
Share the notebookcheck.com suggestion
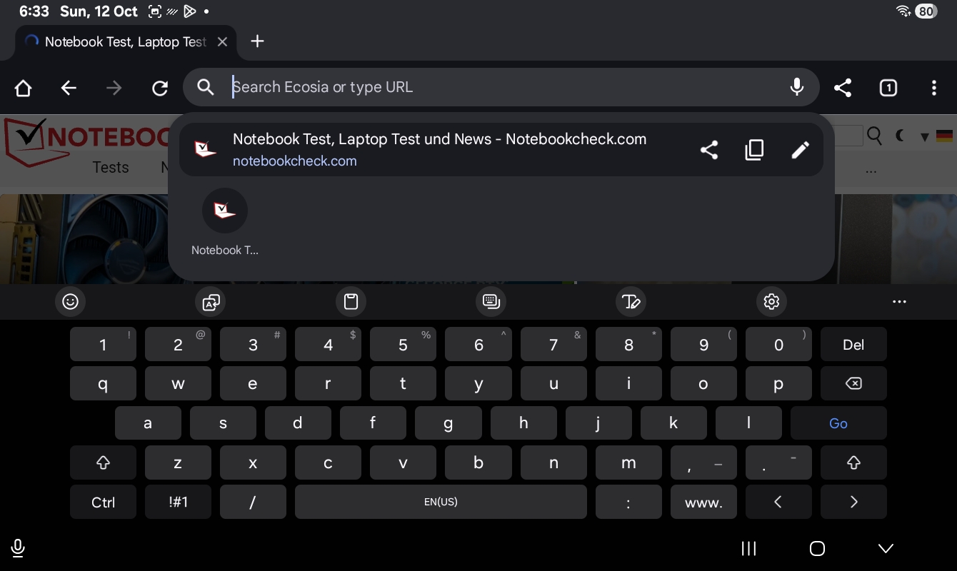click(708, 150)
